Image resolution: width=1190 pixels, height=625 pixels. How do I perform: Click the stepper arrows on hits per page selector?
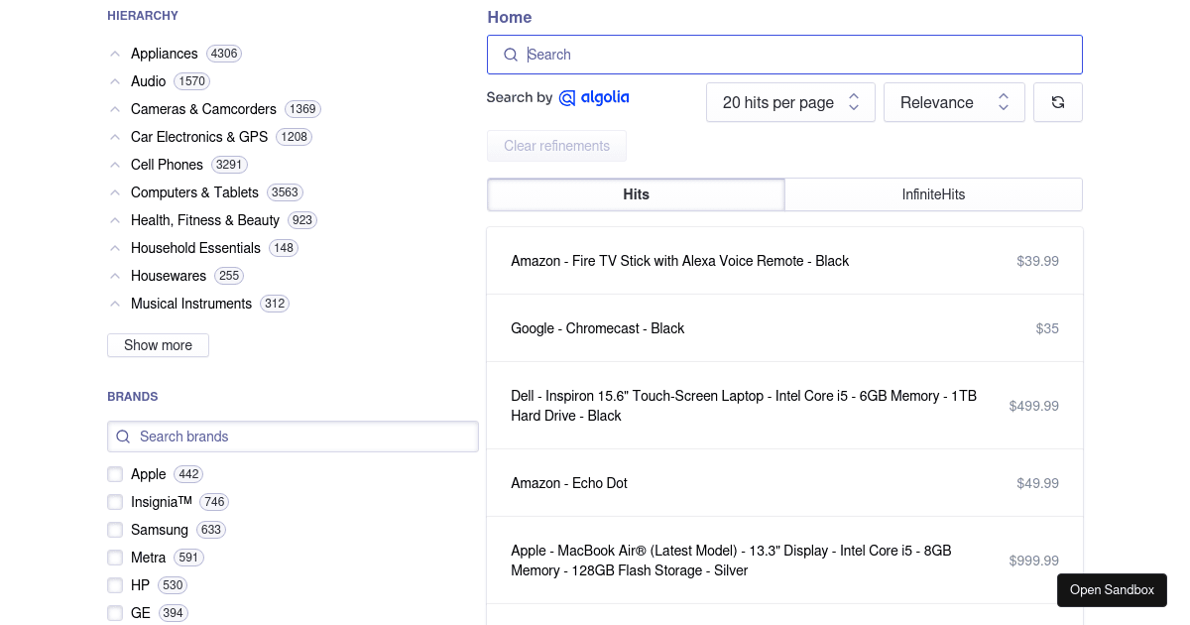853,101
